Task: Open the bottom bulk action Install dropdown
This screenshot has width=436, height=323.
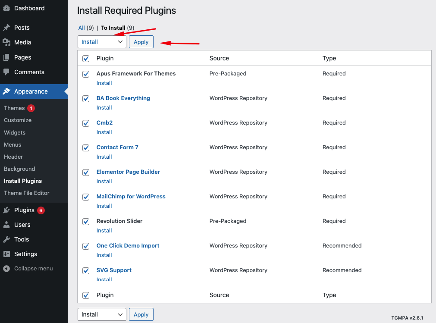Action: tap(102, 314)
